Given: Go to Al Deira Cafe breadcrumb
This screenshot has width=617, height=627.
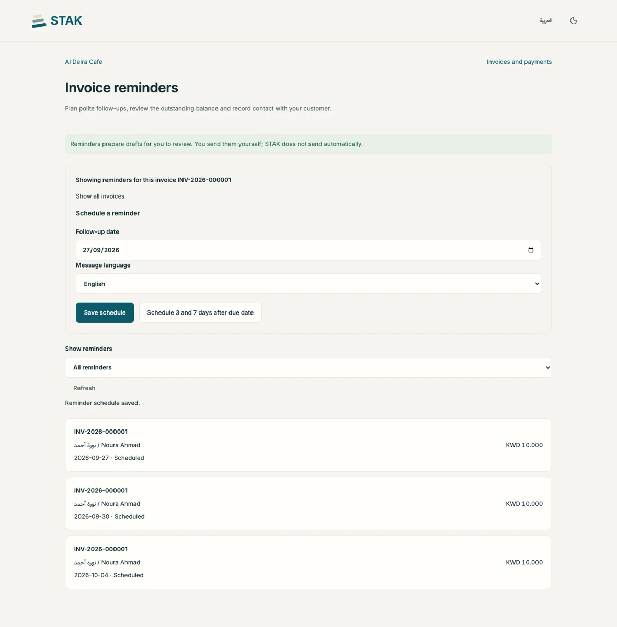Looking at the screenshot, I should [x=84, y=62].
